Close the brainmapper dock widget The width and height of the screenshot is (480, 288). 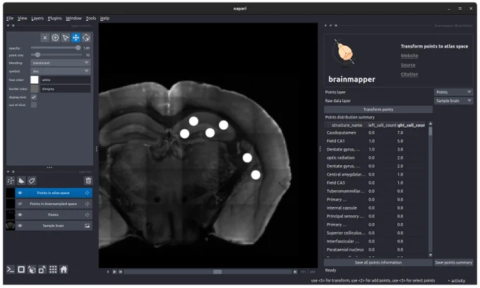[325, 25]
